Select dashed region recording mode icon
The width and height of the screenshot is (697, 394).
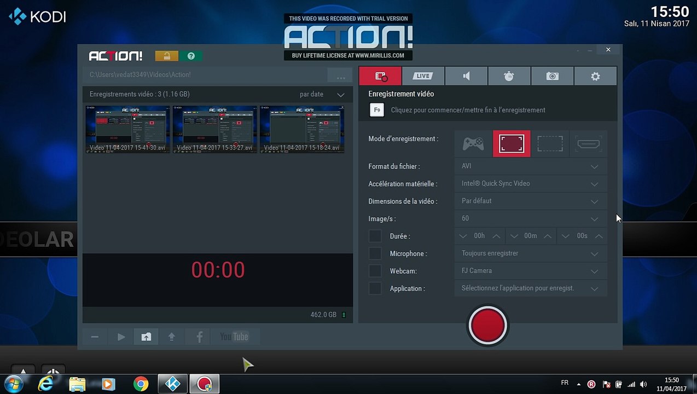(550, 144)
